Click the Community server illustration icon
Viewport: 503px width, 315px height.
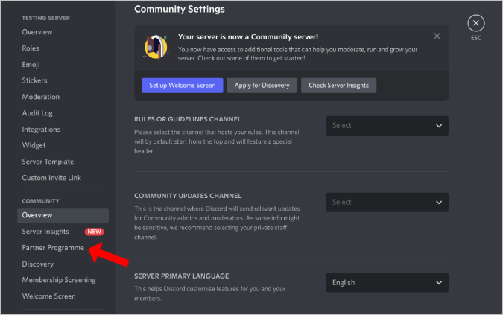click(x=156, y=47)
